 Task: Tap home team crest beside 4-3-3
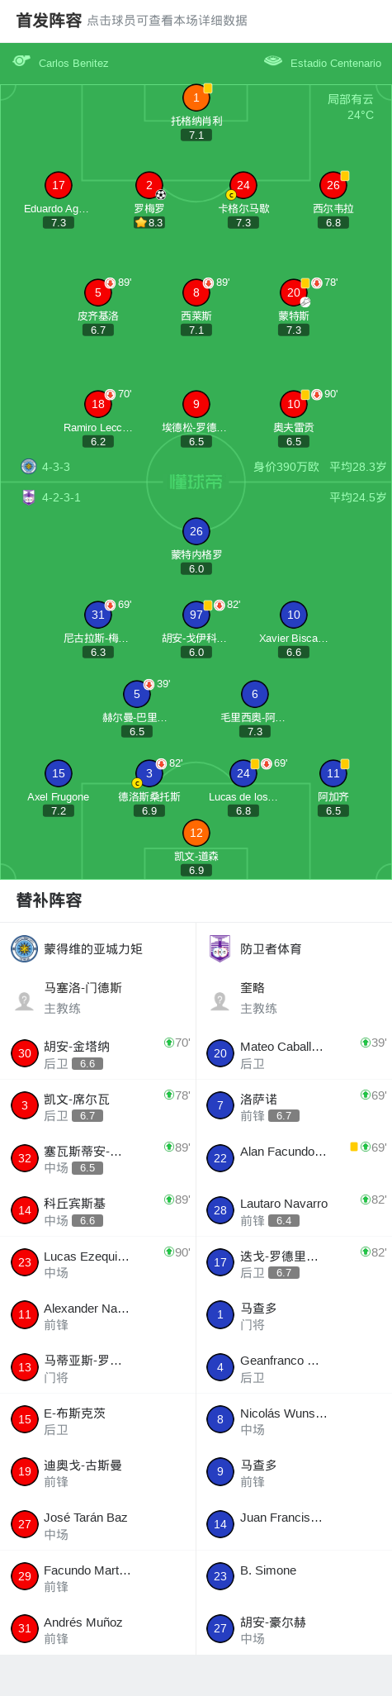pyautogui.click(x=29, y=466)
